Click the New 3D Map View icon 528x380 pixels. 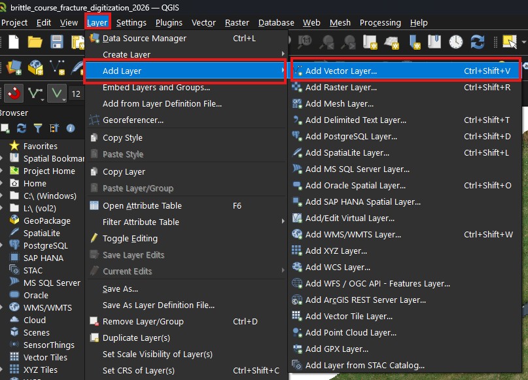(392, 42)
